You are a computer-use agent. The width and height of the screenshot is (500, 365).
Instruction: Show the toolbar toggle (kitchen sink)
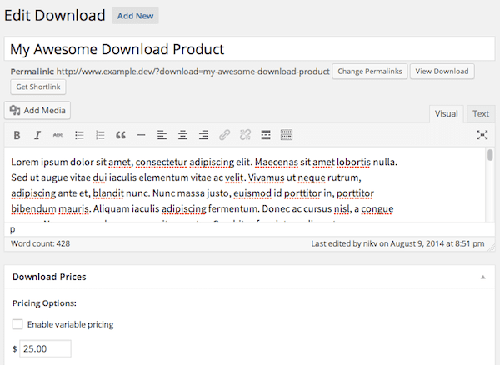tap(287, 134)
